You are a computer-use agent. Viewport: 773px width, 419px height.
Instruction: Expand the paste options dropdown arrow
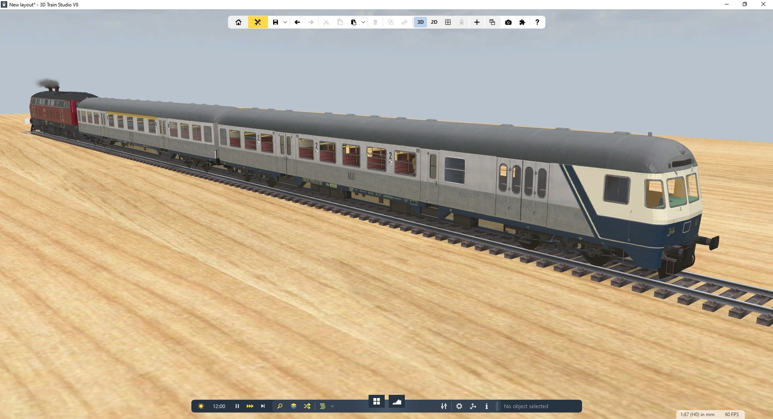click(363, 22)
